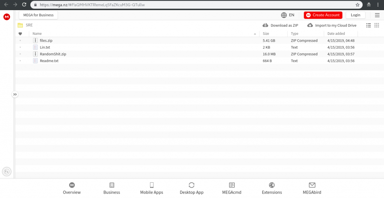
Task: Click the heart favourites column header
Action: click(20, 34)
